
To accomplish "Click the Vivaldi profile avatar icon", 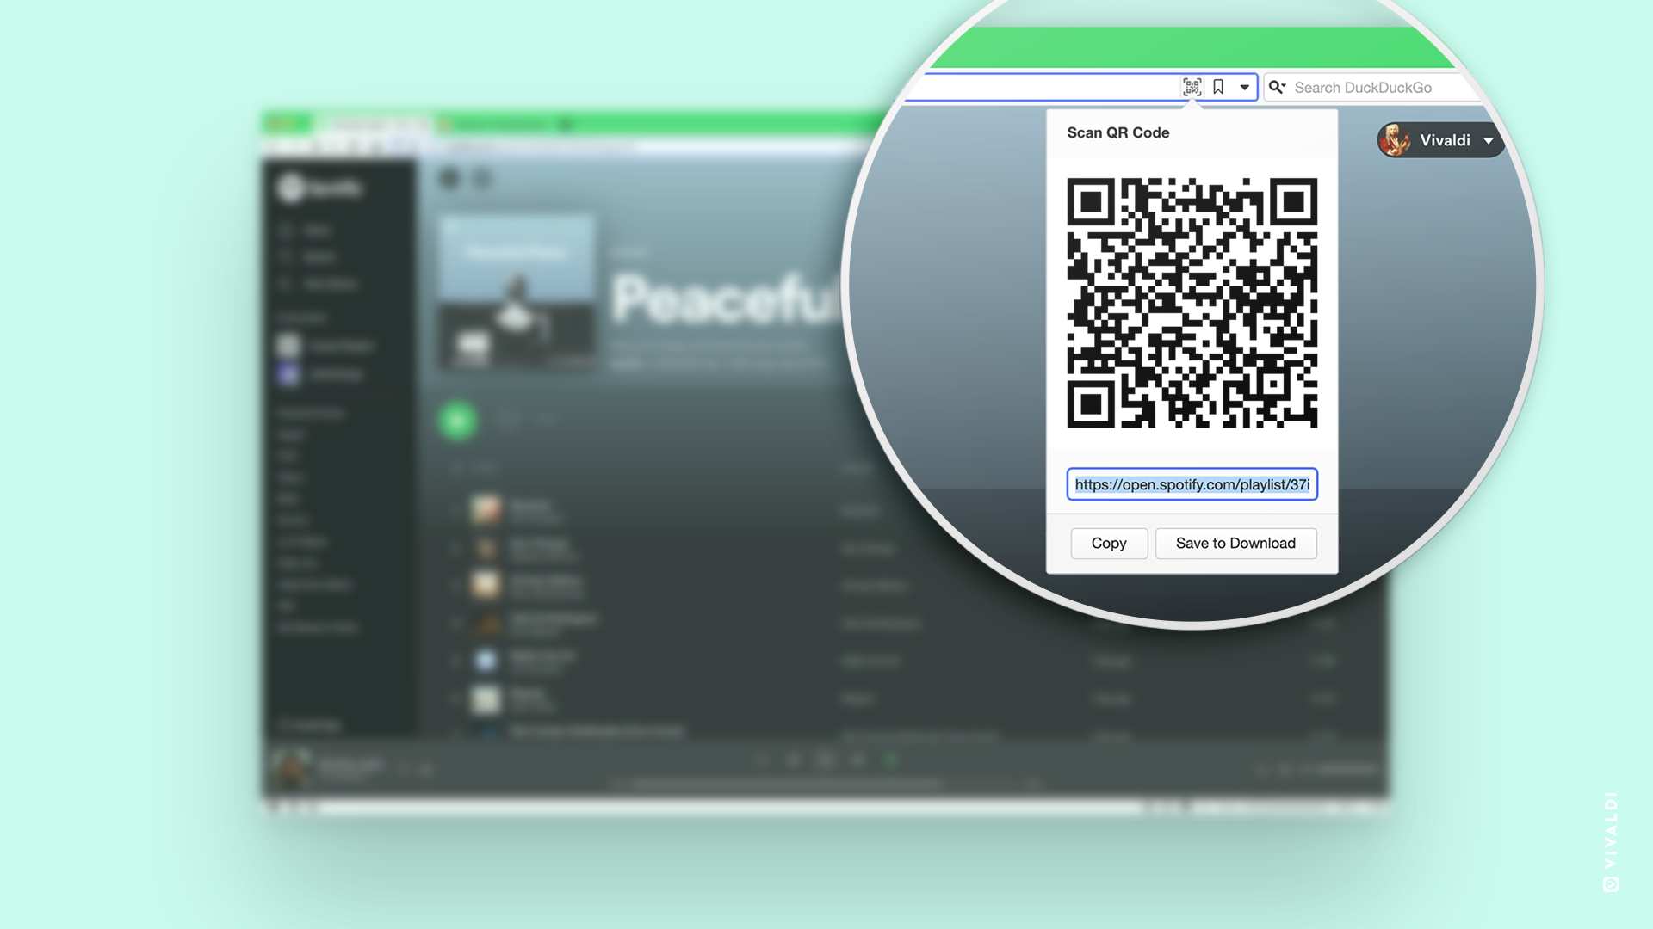I will 1393,139.
